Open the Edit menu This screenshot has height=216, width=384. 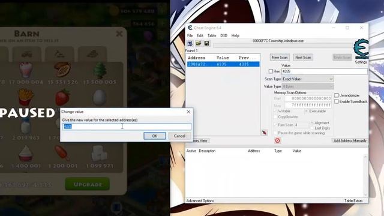pos(200,35)
